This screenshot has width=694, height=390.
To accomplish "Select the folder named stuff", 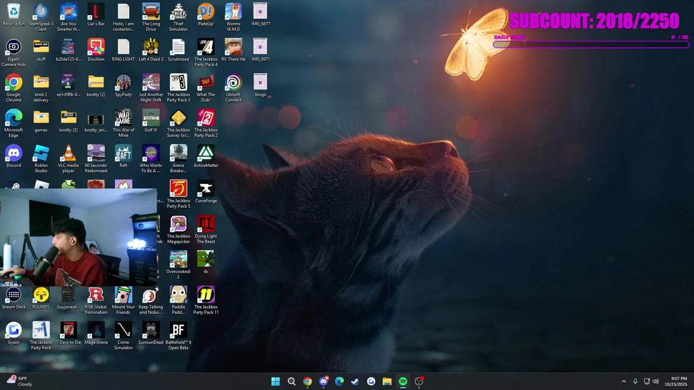I will 41,50.
